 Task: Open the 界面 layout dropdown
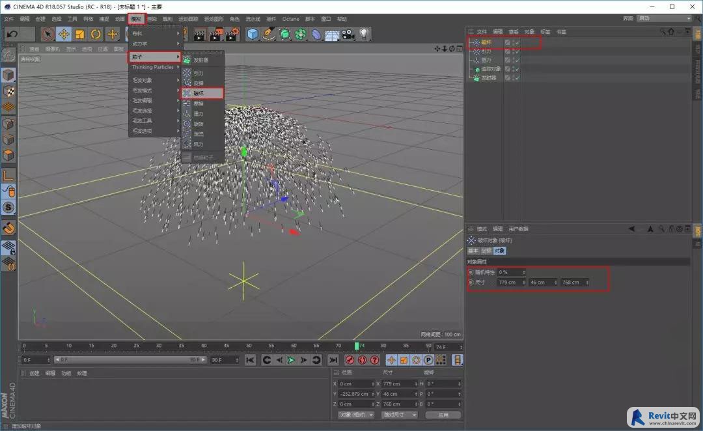665,18
